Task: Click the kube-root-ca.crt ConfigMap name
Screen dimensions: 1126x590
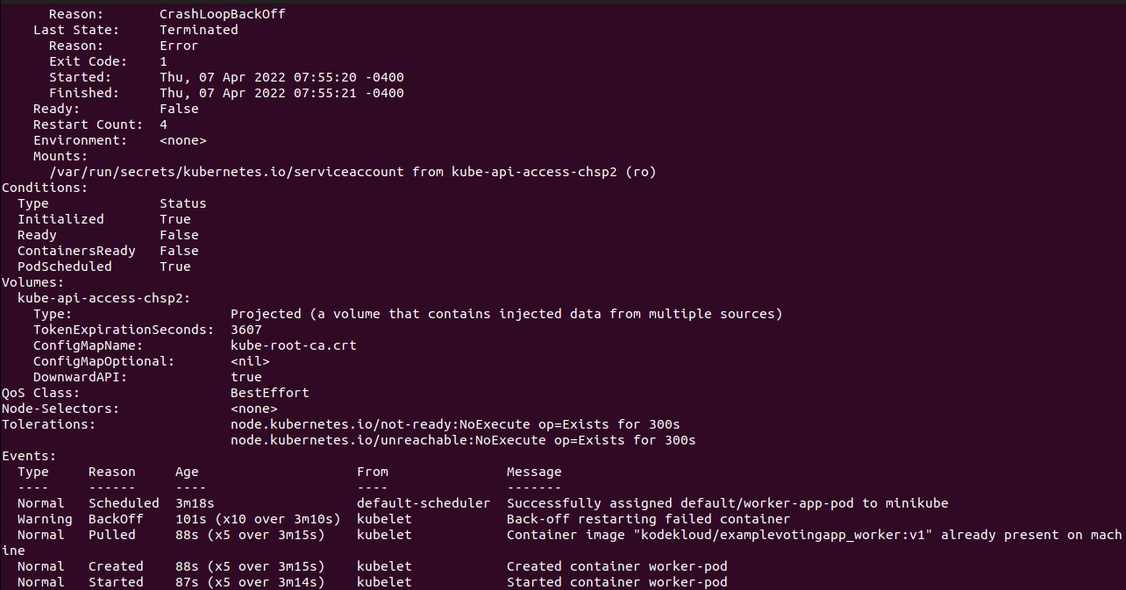Action: point(293,345)
